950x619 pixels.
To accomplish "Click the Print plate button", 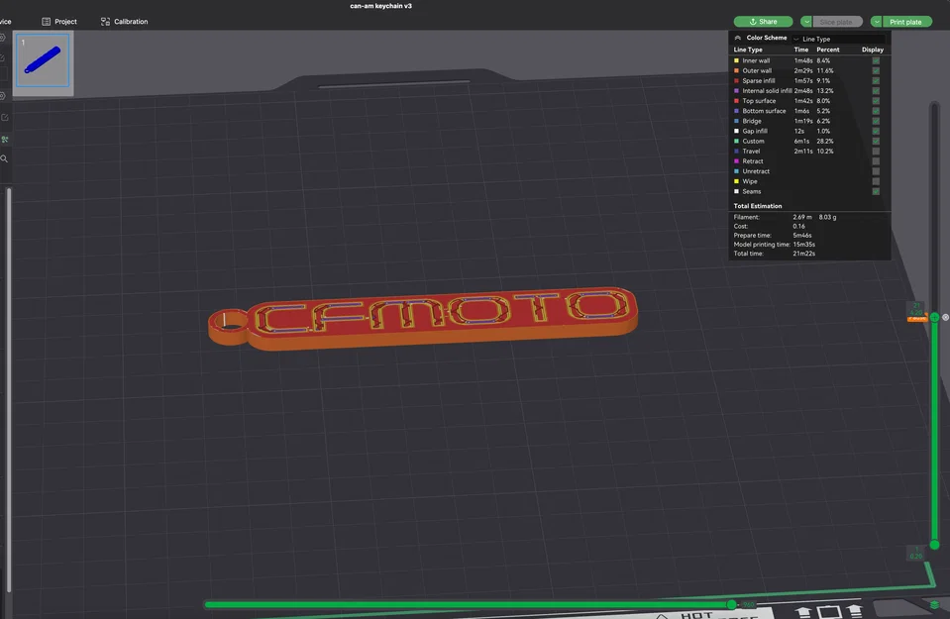I will [906, 22].
